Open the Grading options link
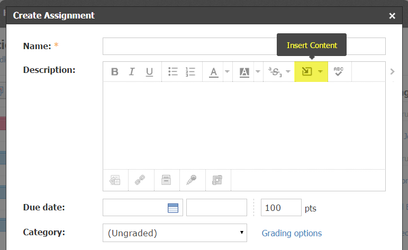This screenshot has height=250, width=408. [x=292, y=233]
